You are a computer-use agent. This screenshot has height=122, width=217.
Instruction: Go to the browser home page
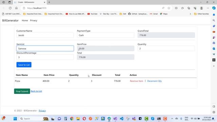(16, 8)
